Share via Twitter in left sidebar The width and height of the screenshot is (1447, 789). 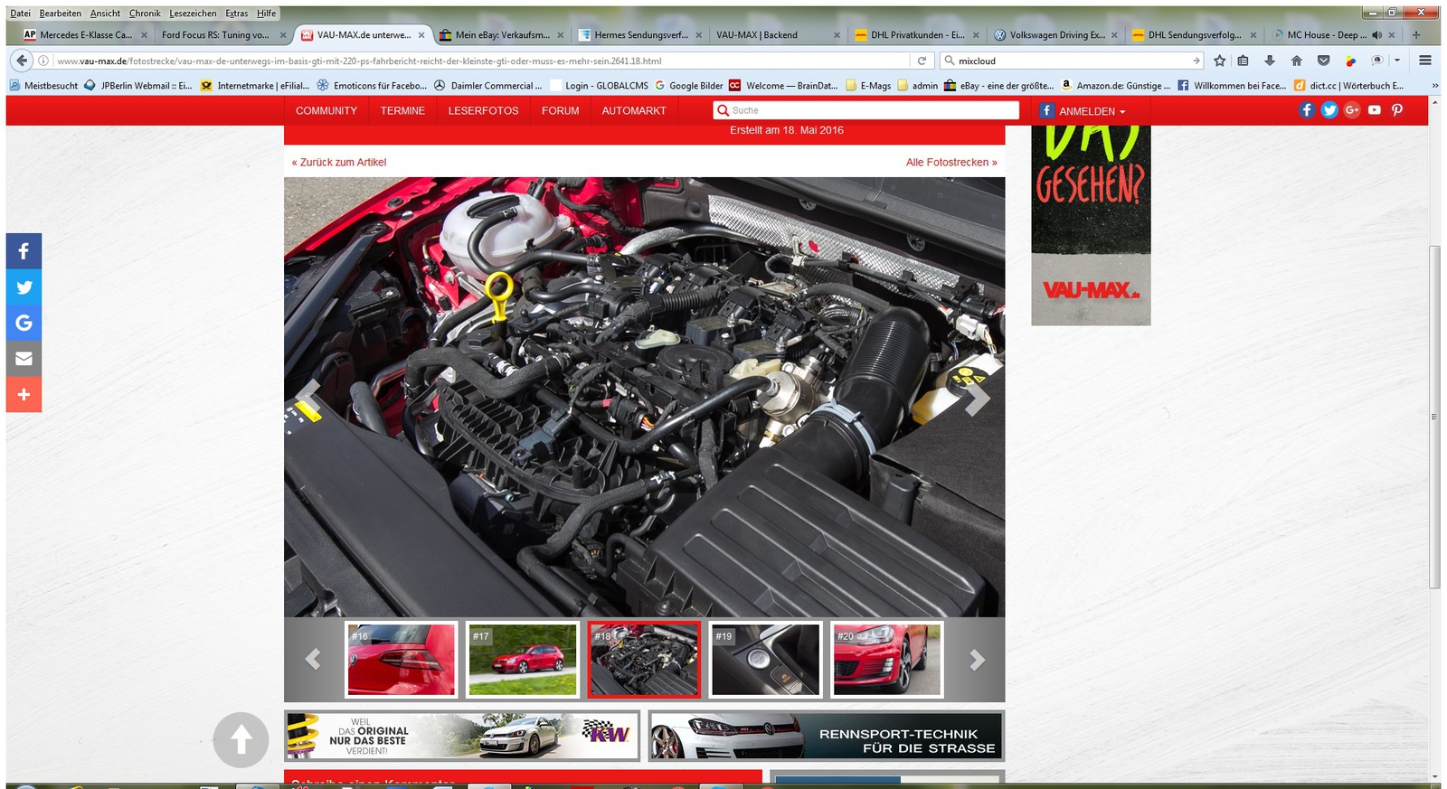(24, 287)
